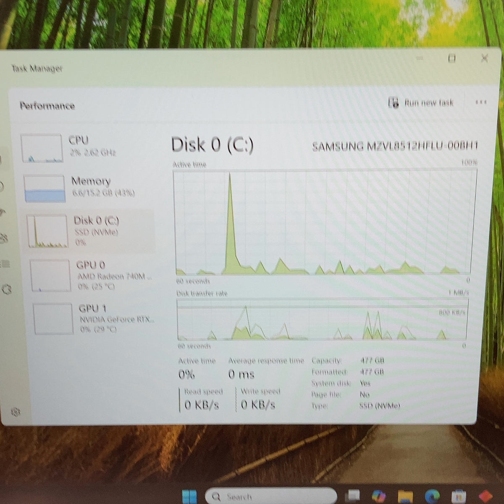Image resolution: width=504 pixels, height=504 pixels.
Task: Click the Page file No value
Action: 364,394
